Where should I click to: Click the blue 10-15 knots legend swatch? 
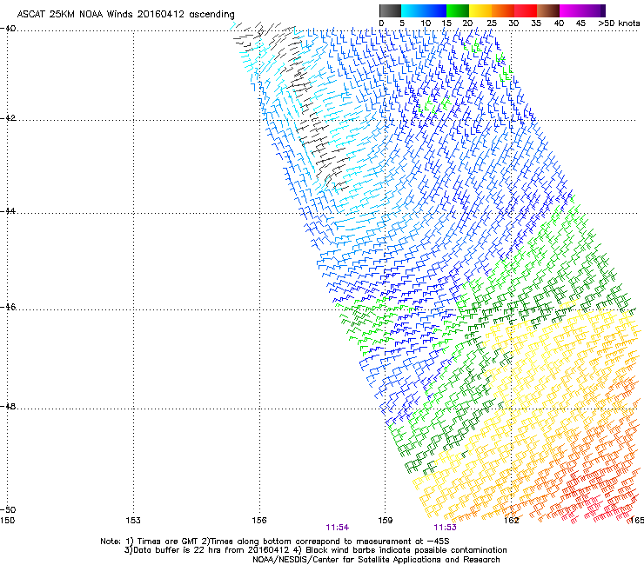tap(435, 11)
